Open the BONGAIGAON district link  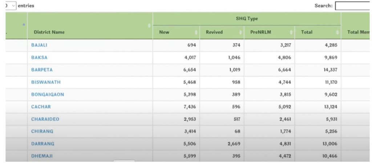pyautogui.click(x=48, y=95)
